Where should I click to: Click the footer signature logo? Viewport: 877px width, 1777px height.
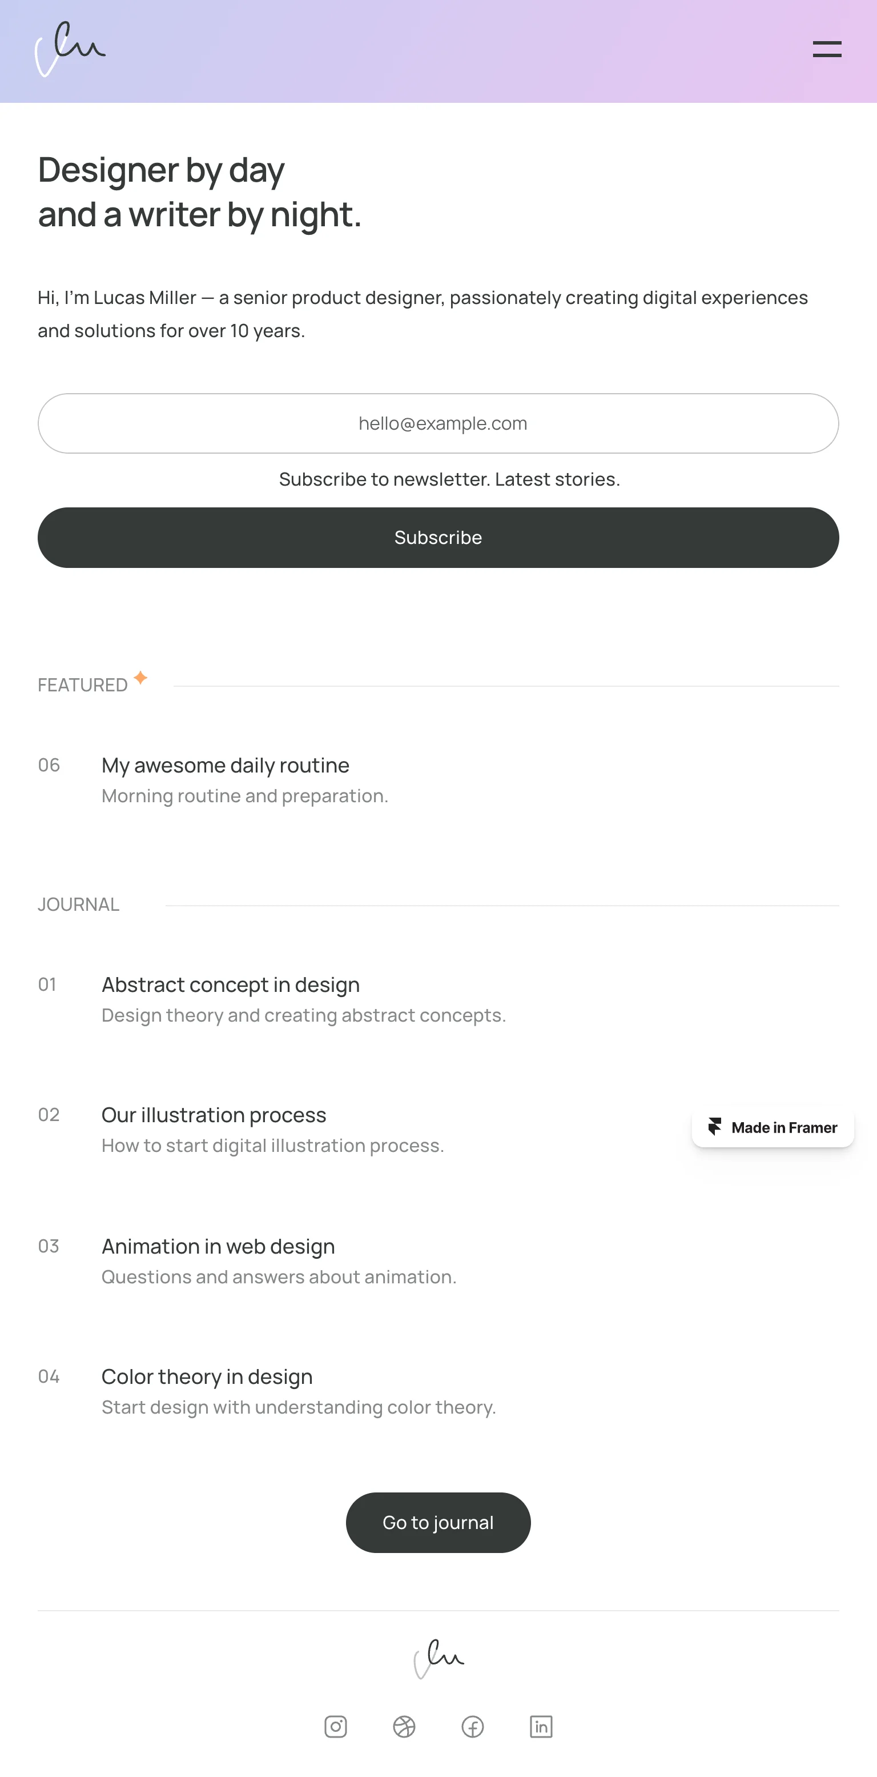pyautogui.click(x=438, y=1658)
